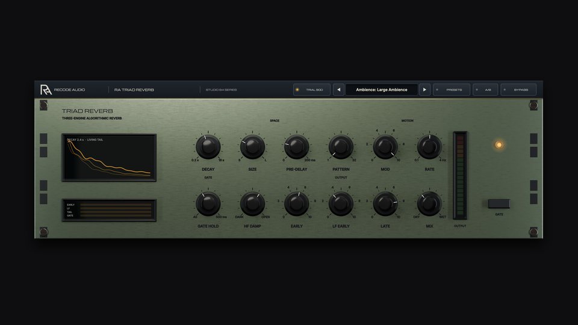The height and width of the screenshot is (325, 578).
Task: Click the amber power indicator lamp
Action: click(499, 145)
